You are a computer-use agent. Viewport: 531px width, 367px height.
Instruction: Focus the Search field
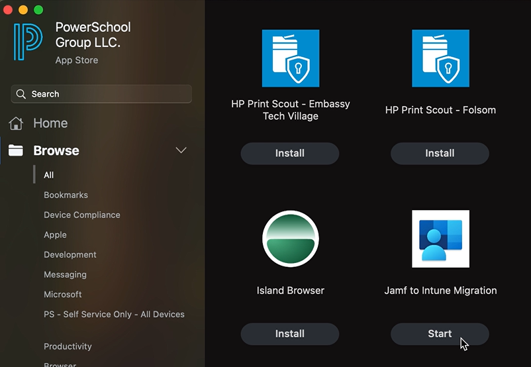(101, 94)
